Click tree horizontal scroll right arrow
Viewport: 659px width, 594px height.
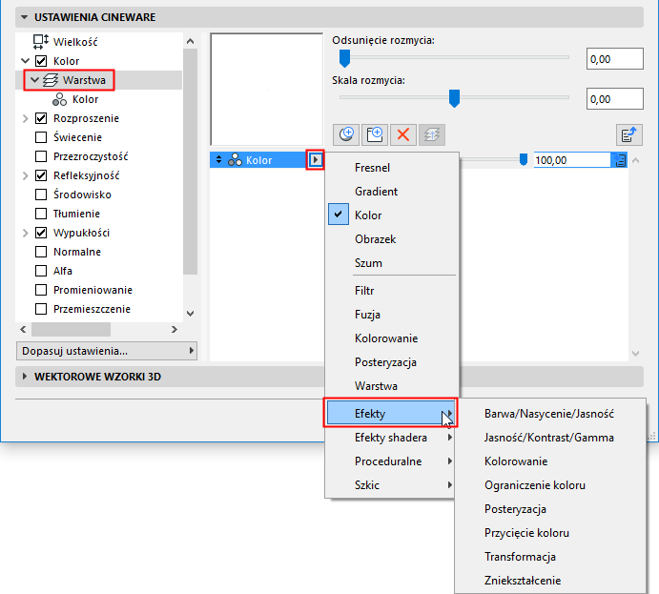pyautogui.click(x=175, y=329)
